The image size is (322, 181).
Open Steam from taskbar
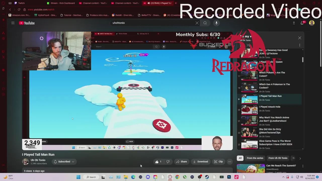tap(207, 177)
